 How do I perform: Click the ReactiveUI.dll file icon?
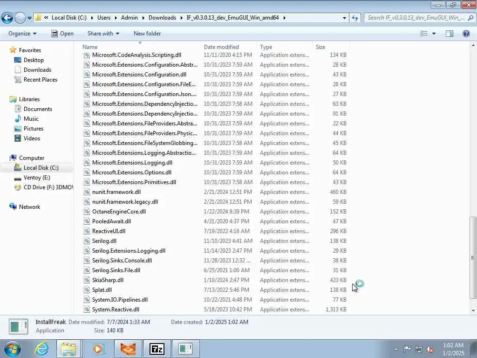pos(87,231)
